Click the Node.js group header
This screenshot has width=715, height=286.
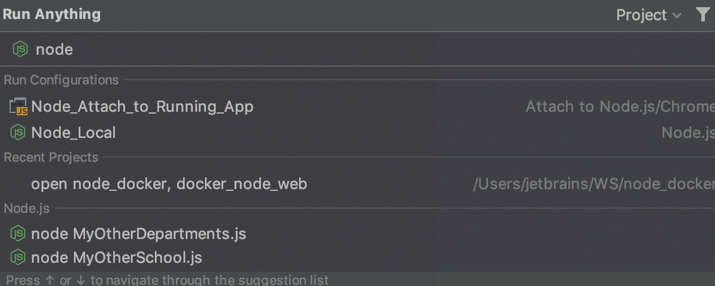pyautogui.click(x=27, y=209)
